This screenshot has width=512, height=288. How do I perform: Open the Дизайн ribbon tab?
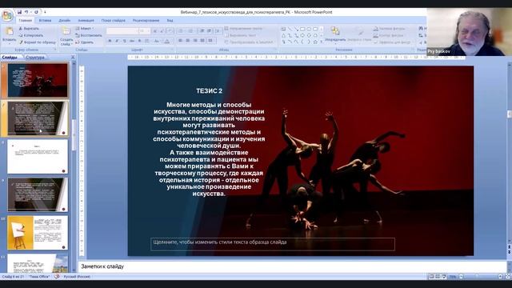(64, 20)
